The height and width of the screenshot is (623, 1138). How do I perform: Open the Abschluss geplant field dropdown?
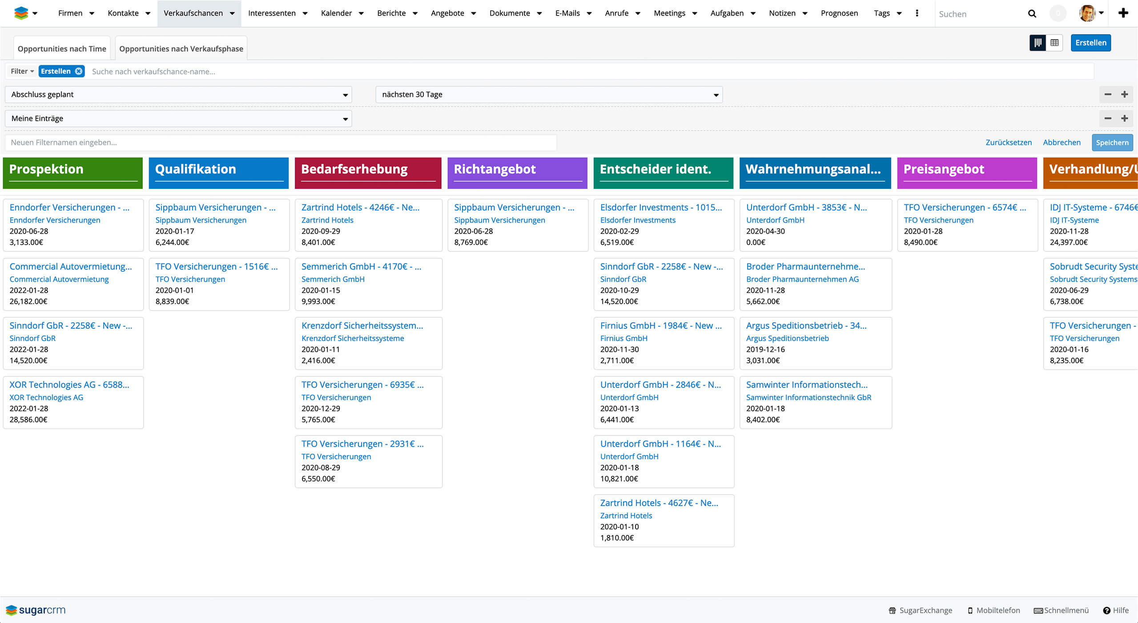178,94
